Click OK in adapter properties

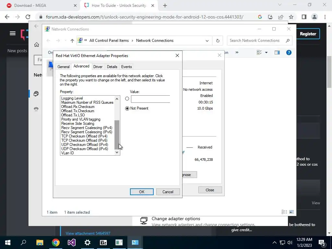[142, 192]
